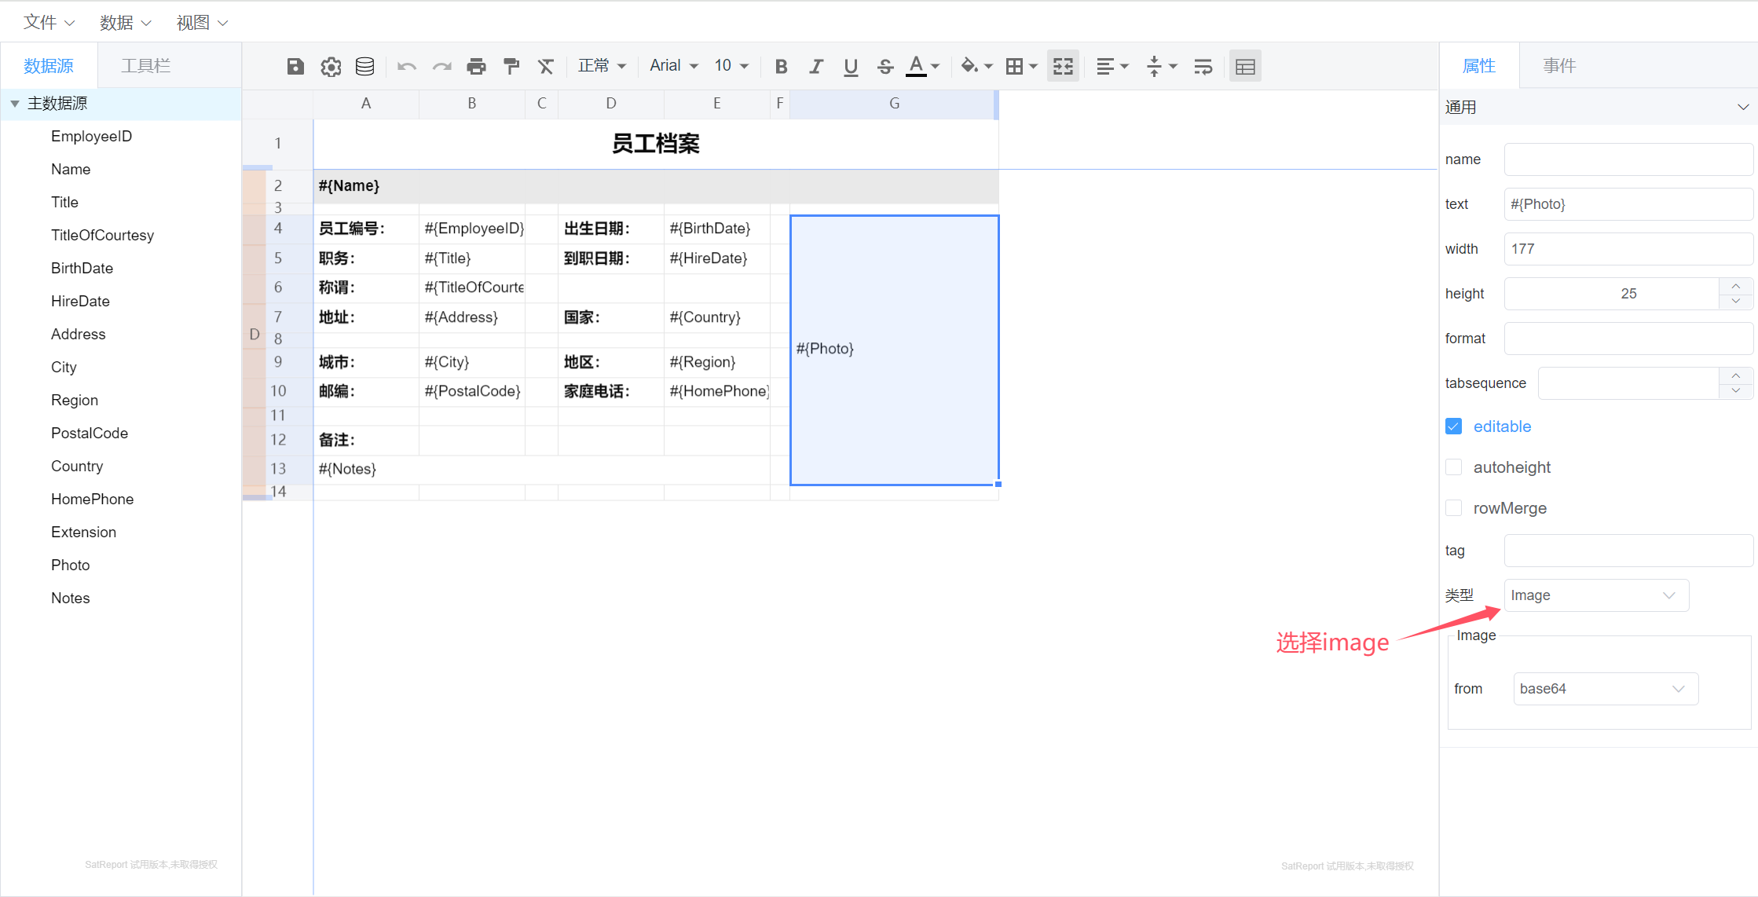Select HomePhone in data source list

click(x=92, y=500)
